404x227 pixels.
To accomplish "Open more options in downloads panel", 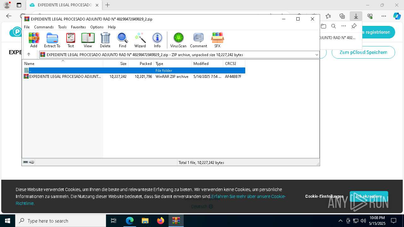I will click(x=344, y=26).
